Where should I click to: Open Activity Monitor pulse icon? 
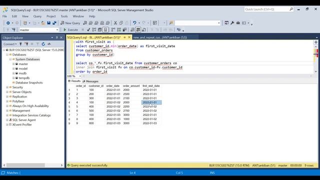(x=49, y=44)
